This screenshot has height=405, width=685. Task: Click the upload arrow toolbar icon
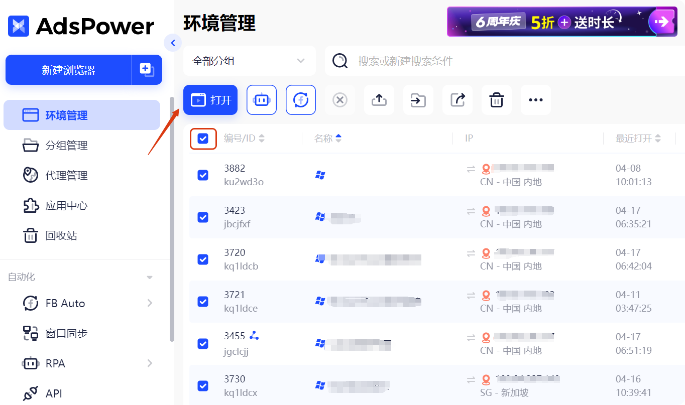tap(379, 100)
